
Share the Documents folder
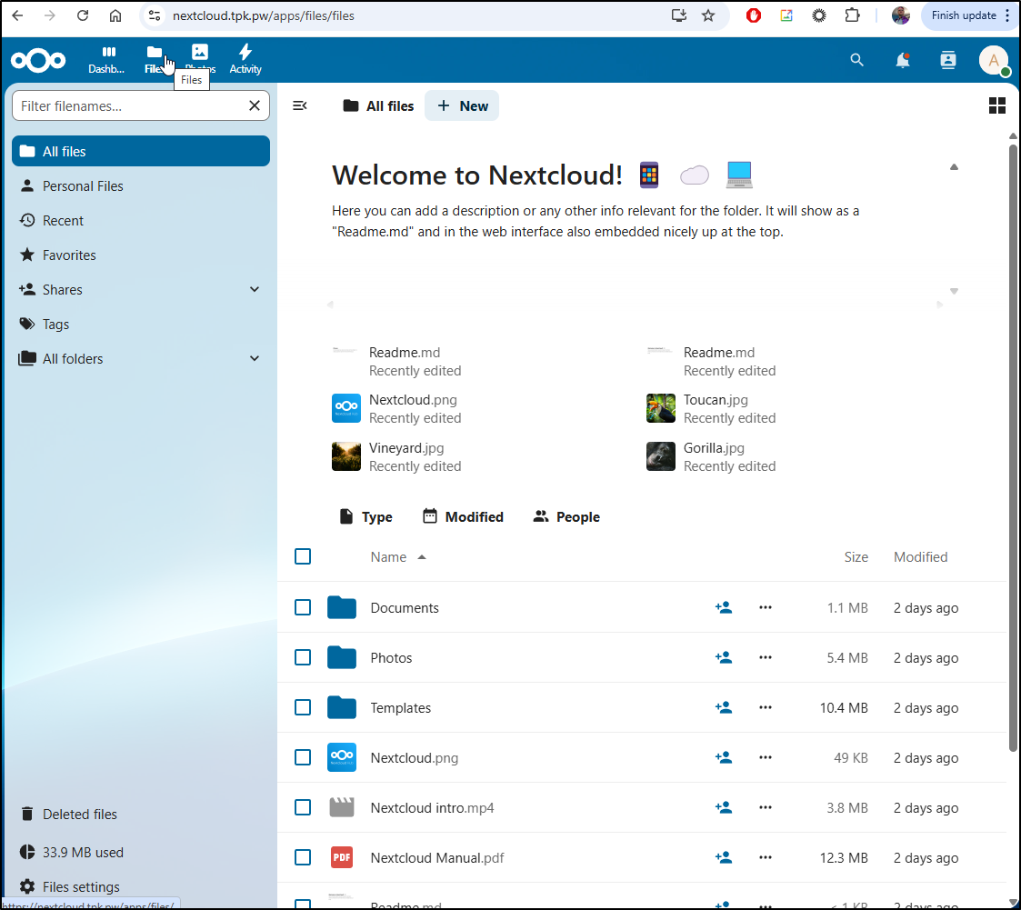724,607
